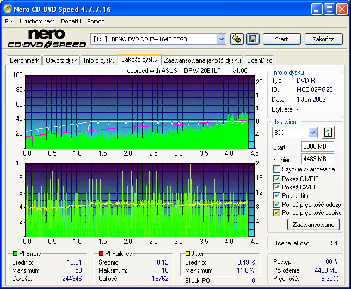This screenshot has height=289, width=351.
Task: Close the Nero CD-DVD Speed window
Action: pos(342,9)
